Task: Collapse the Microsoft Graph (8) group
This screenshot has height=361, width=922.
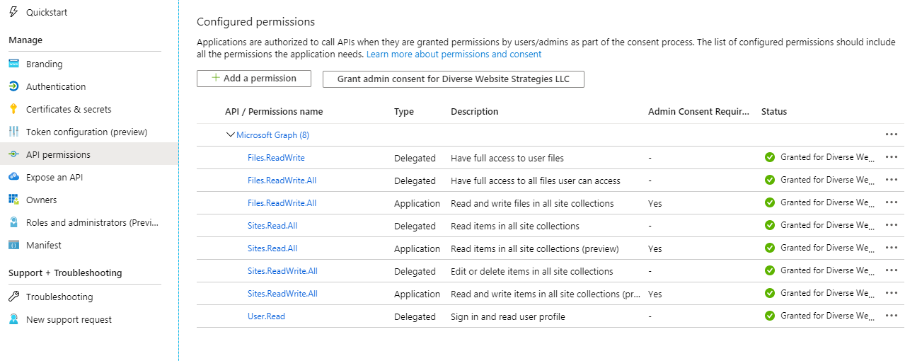Action: pos(230,134)
